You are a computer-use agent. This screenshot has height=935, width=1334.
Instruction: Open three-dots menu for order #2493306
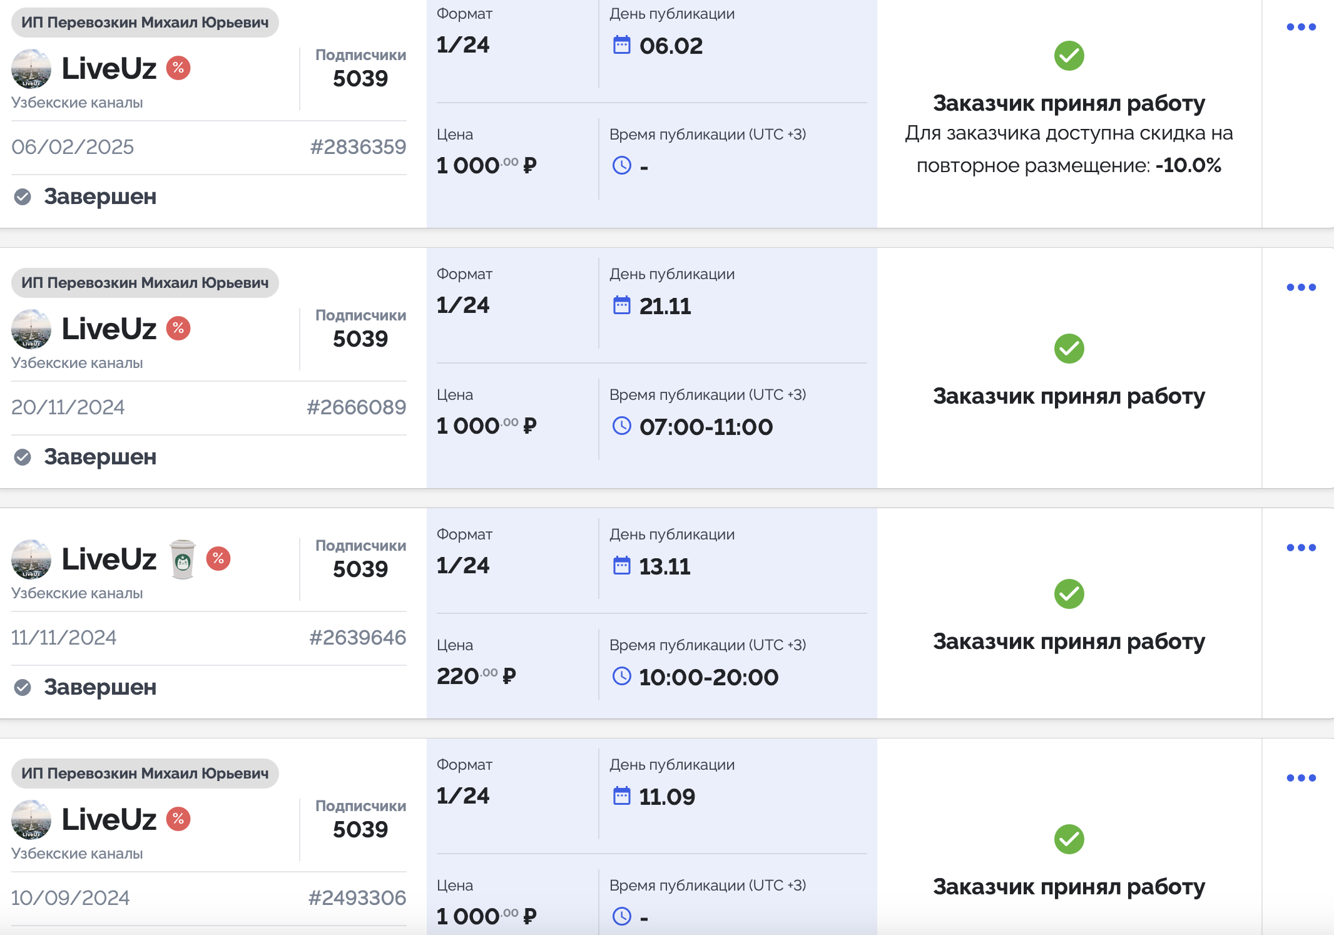coord(1301,778)
